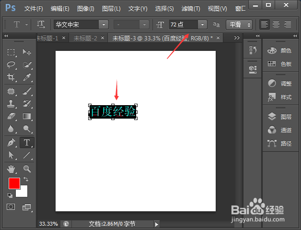Expand the narrow icon panel dock
The height and width of the screenshot is (230, 301).
(x=257, y=36)
